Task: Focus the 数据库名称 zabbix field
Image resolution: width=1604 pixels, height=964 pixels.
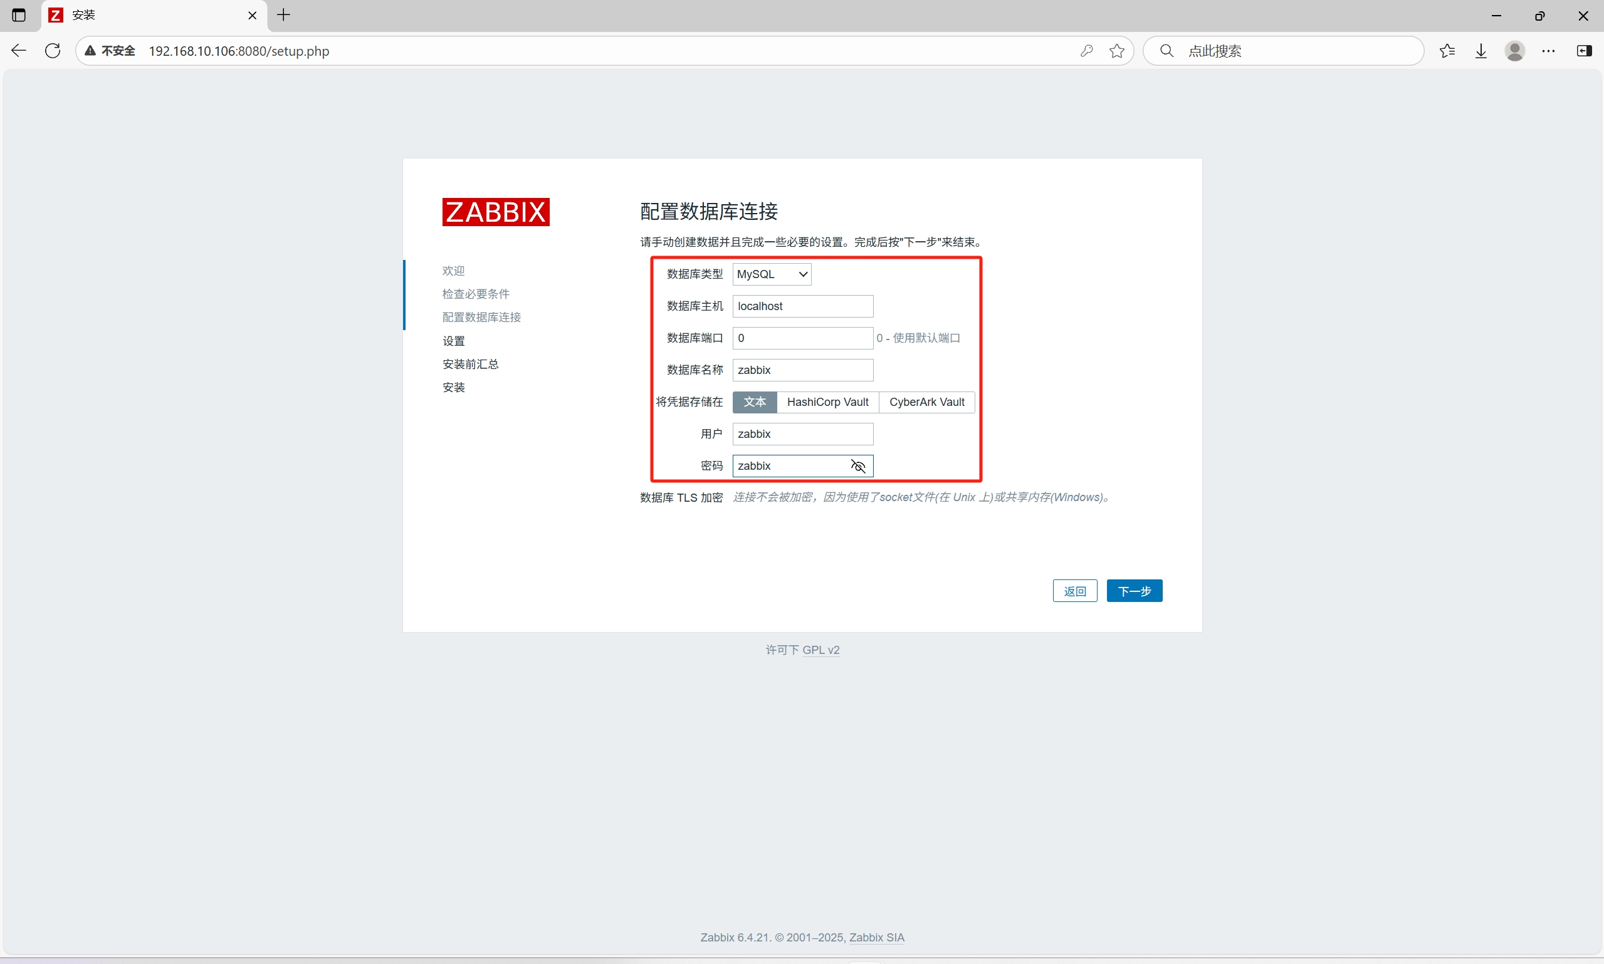Action: coord(803,370)
